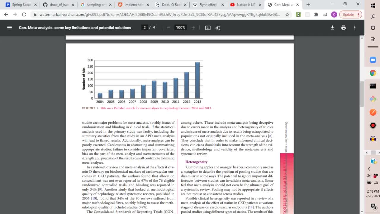Click the scrollbar up arrow
Image resolution: width=380 pixels, height=214 pixels.
pyautogui.click(x=362, y=38)
